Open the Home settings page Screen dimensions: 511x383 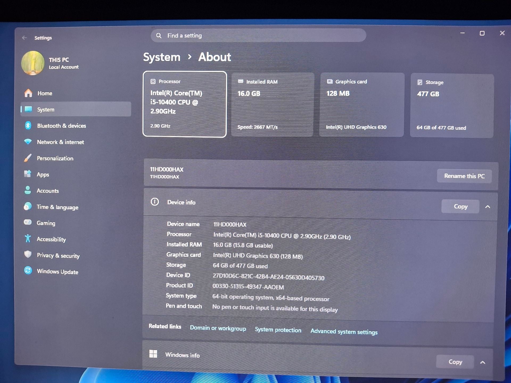pyautogui.click(x=76, y=93)
